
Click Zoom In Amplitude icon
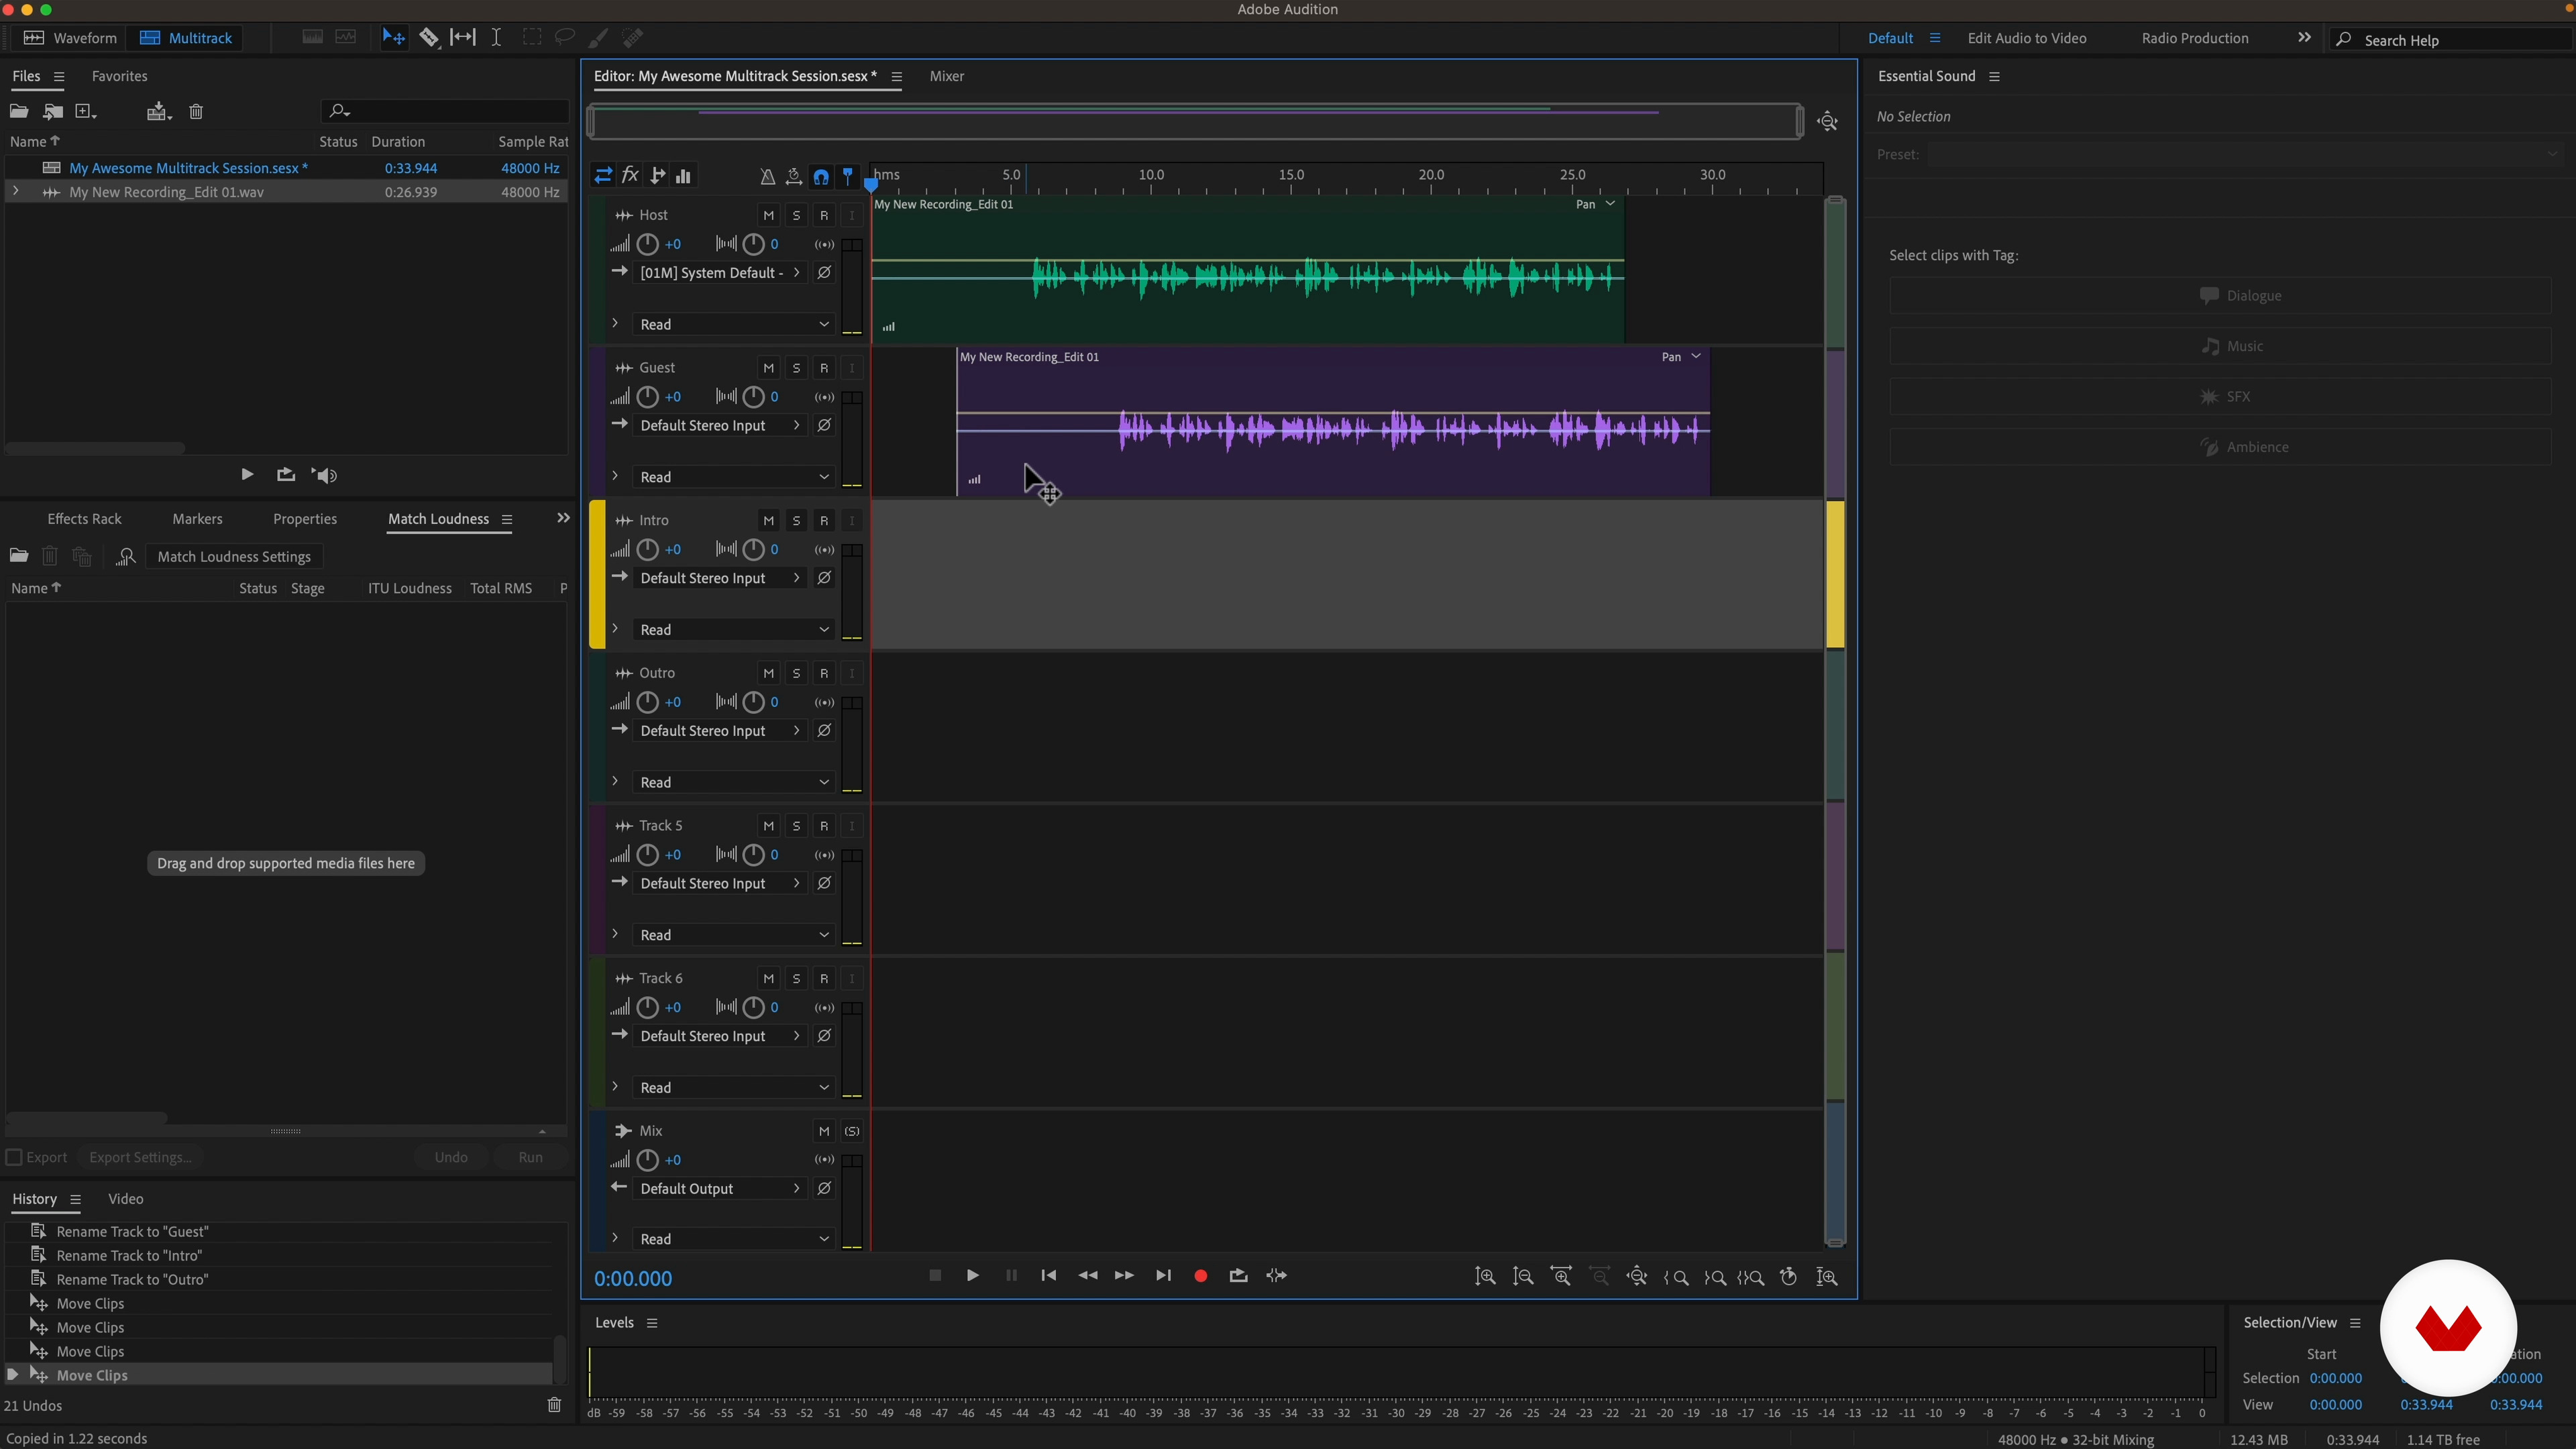(1485, 1277)
